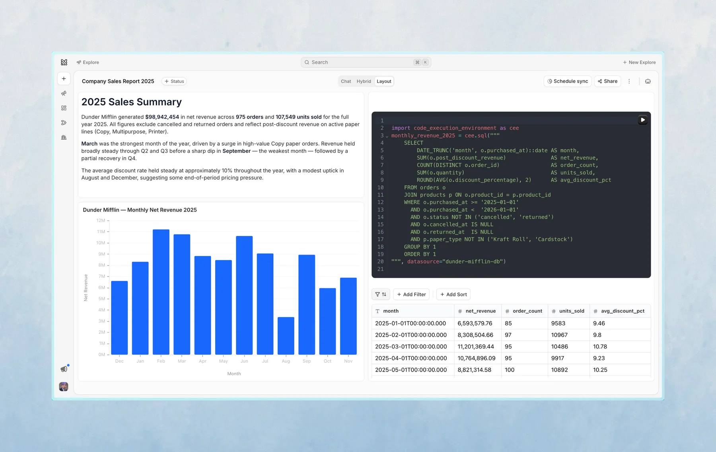The image size is (716, 452).
Task: Click the tallest Feb bar in the chart
Action: click(x=161, y=292)
